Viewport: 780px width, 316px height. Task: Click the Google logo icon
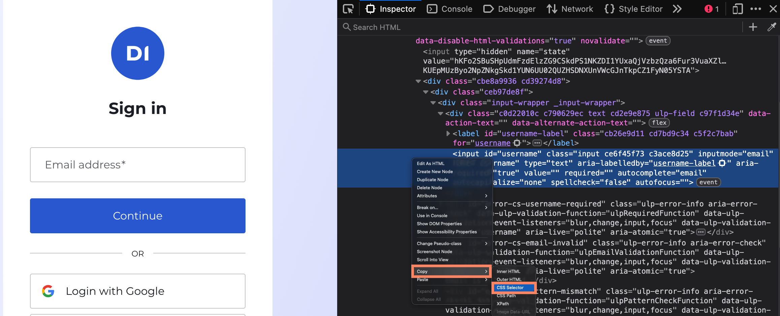point(48,291)
